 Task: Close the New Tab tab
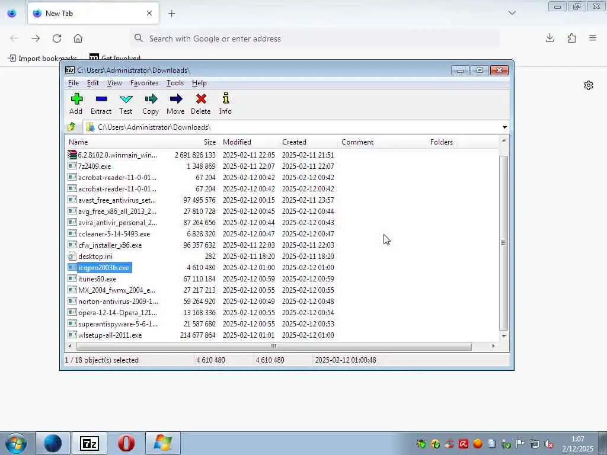point(149,13)
